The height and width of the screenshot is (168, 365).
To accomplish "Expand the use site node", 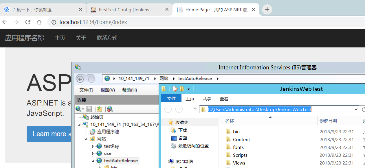I will tap(93, 154).
